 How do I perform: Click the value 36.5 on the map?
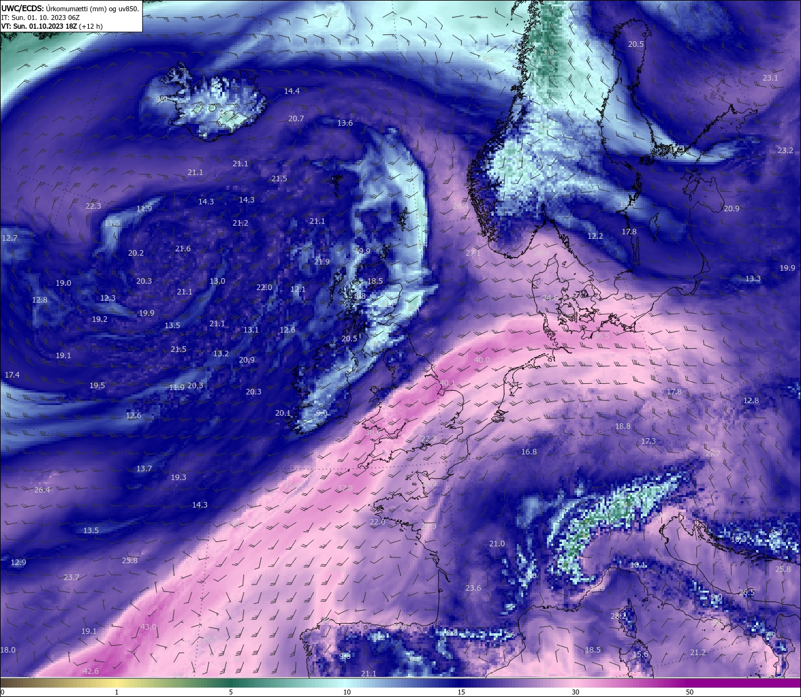point(601,336)
